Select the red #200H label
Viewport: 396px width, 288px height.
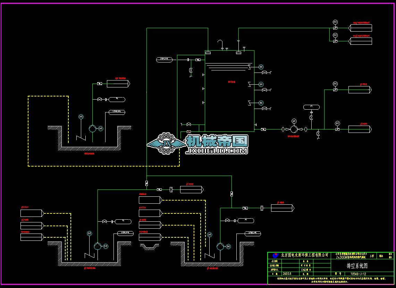[25, 207]
